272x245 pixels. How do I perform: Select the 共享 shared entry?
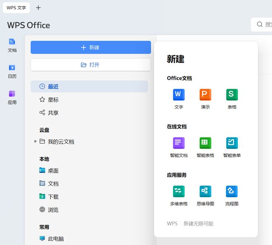(89, 113)
